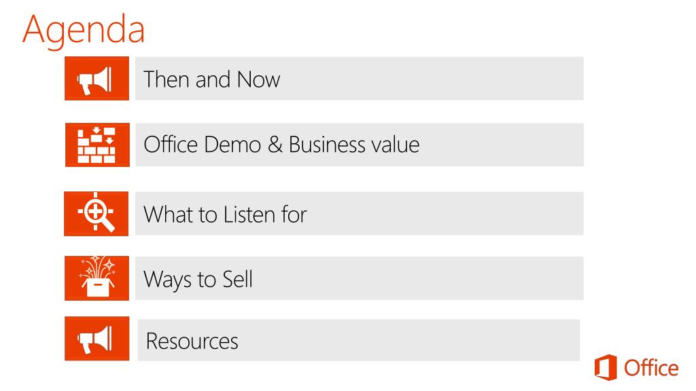Click the magnifying glass icon beside What to Listen for
The image size is (696, 391).
point(97,214)
